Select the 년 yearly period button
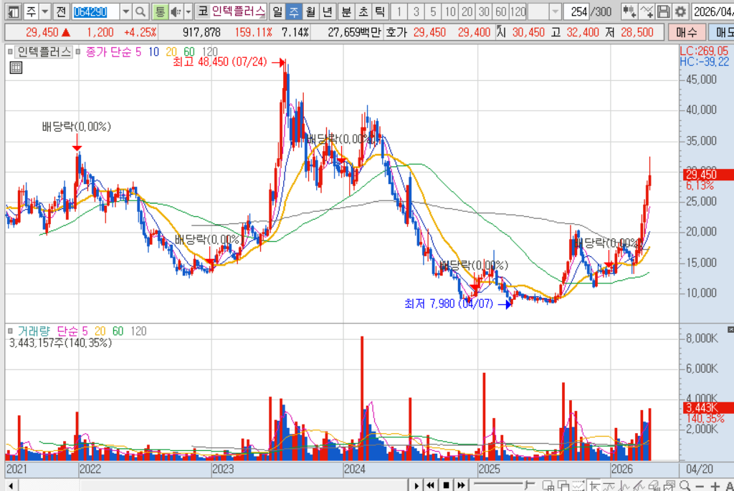Viewport: 734px width, 491px height. tap(327, 11)
